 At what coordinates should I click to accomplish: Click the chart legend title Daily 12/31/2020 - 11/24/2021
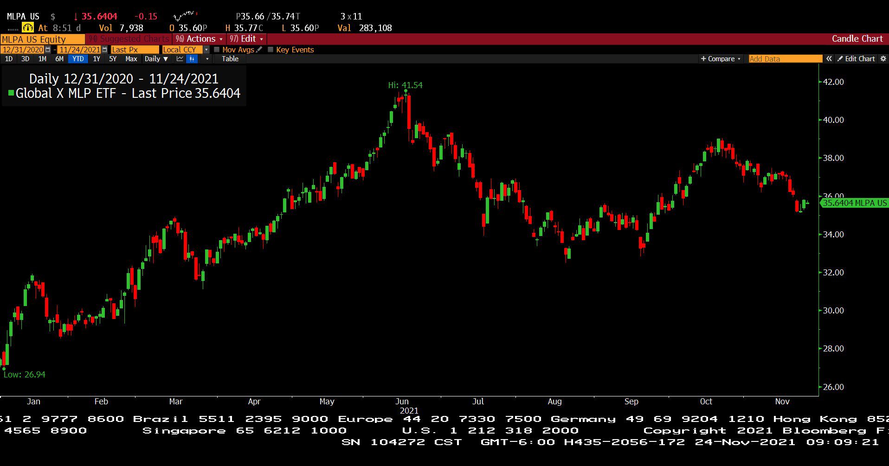pyautogui.click(x=124, y=79)
